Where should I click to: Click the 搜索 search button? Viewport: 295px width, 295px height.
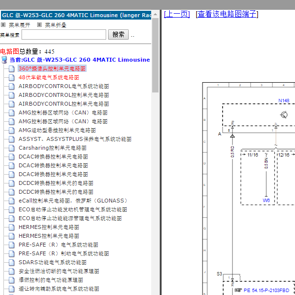tap(118, 34)
